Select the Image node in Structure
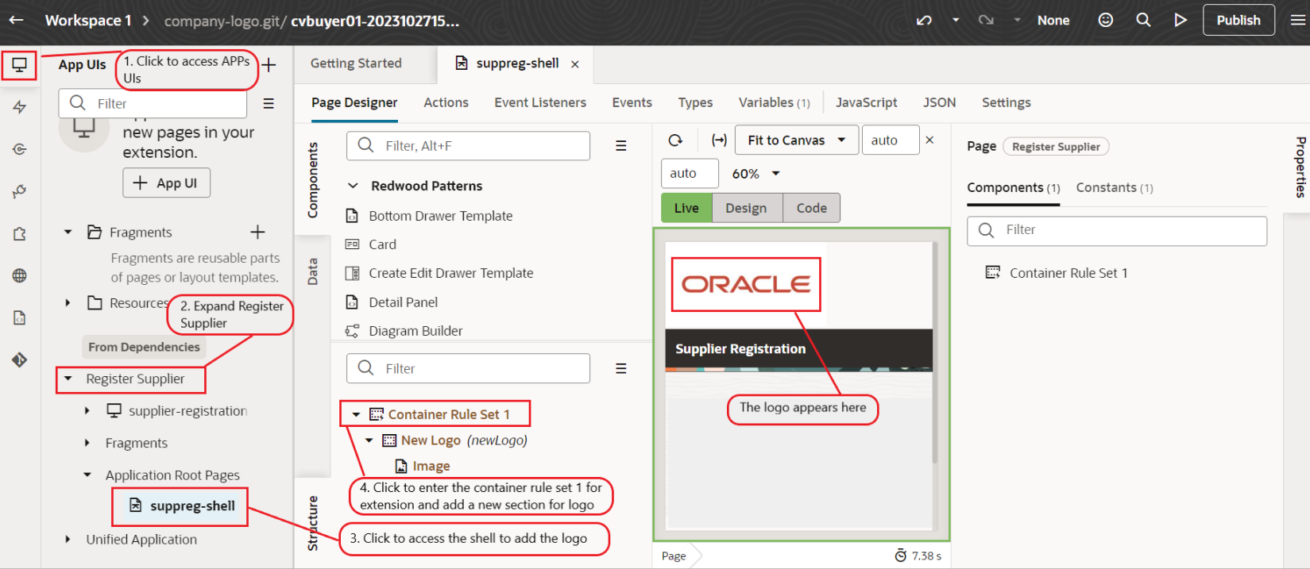Screen dimensions: 1310x569 click(x=431, y=466)
